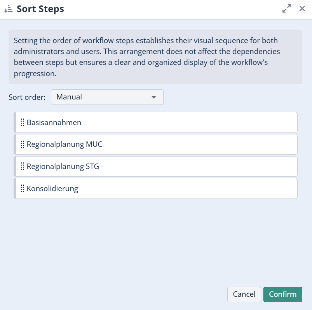Click the "Sort order:" label
This screenshot has height=310, width=312.
(x=27, y=97)
